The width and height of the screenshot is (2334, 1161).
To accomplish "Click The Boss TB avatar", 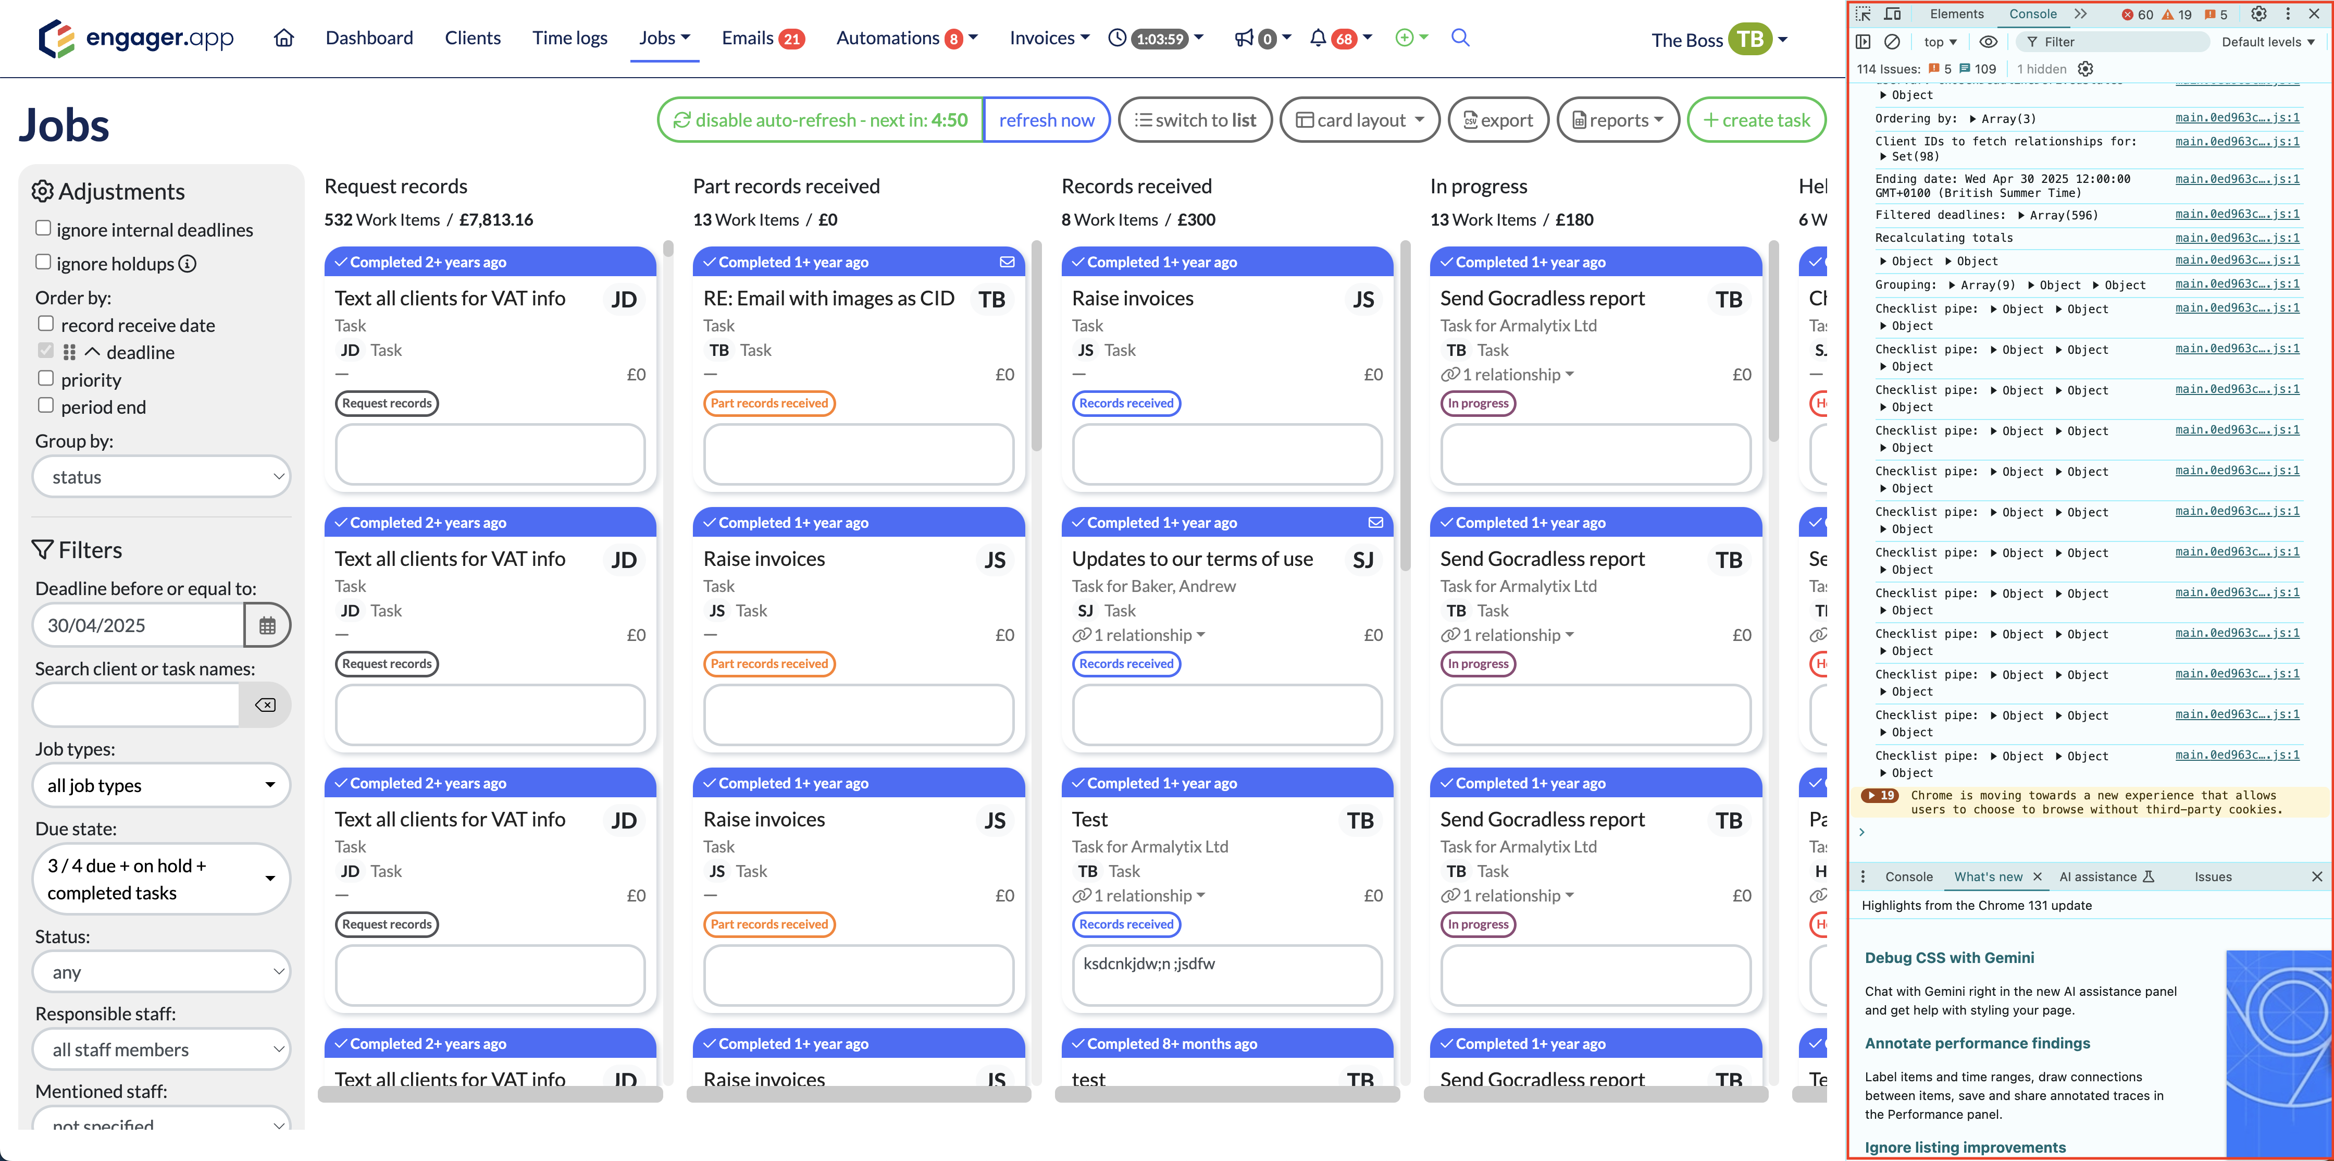I will pos(1749,39).
